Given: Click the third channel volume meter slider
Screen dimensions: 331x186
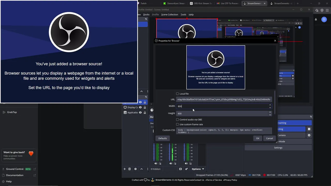Looking at the screenshot, I should pyautogui.click(x=184, y=152).
